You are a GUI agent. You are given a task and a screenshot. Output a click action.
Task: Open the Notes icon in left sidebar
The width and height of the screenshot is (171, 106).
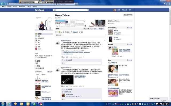[36, 42]
